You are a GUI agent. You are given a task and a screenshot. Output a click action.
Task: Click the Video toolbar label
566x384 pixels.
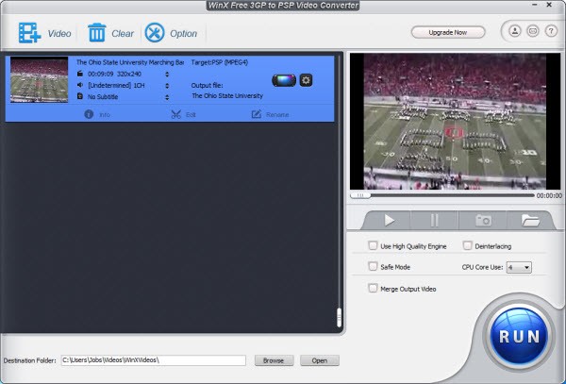(59, 34)
